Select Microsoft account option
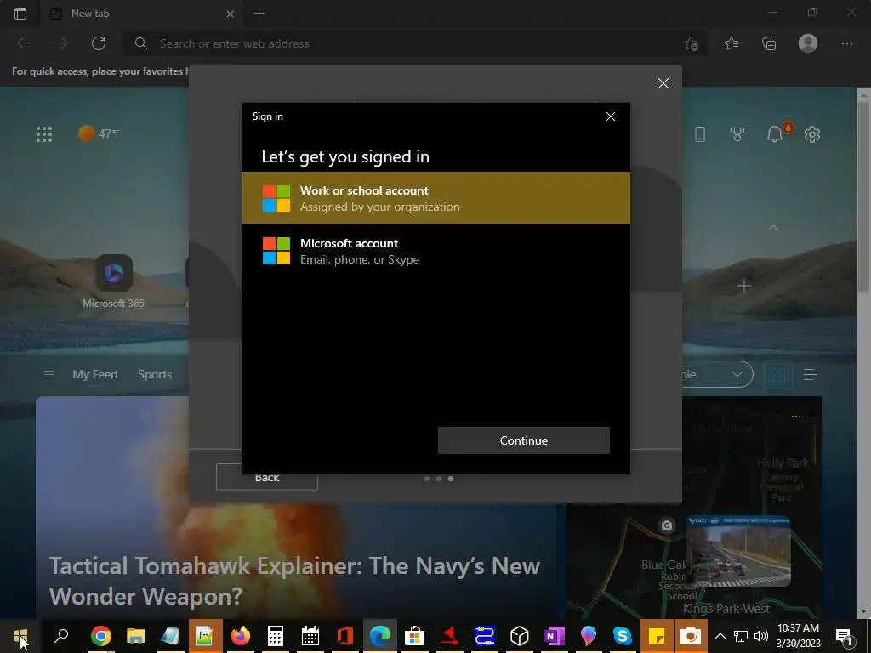This screenshot has width=871, height=653. pos(436,251)
